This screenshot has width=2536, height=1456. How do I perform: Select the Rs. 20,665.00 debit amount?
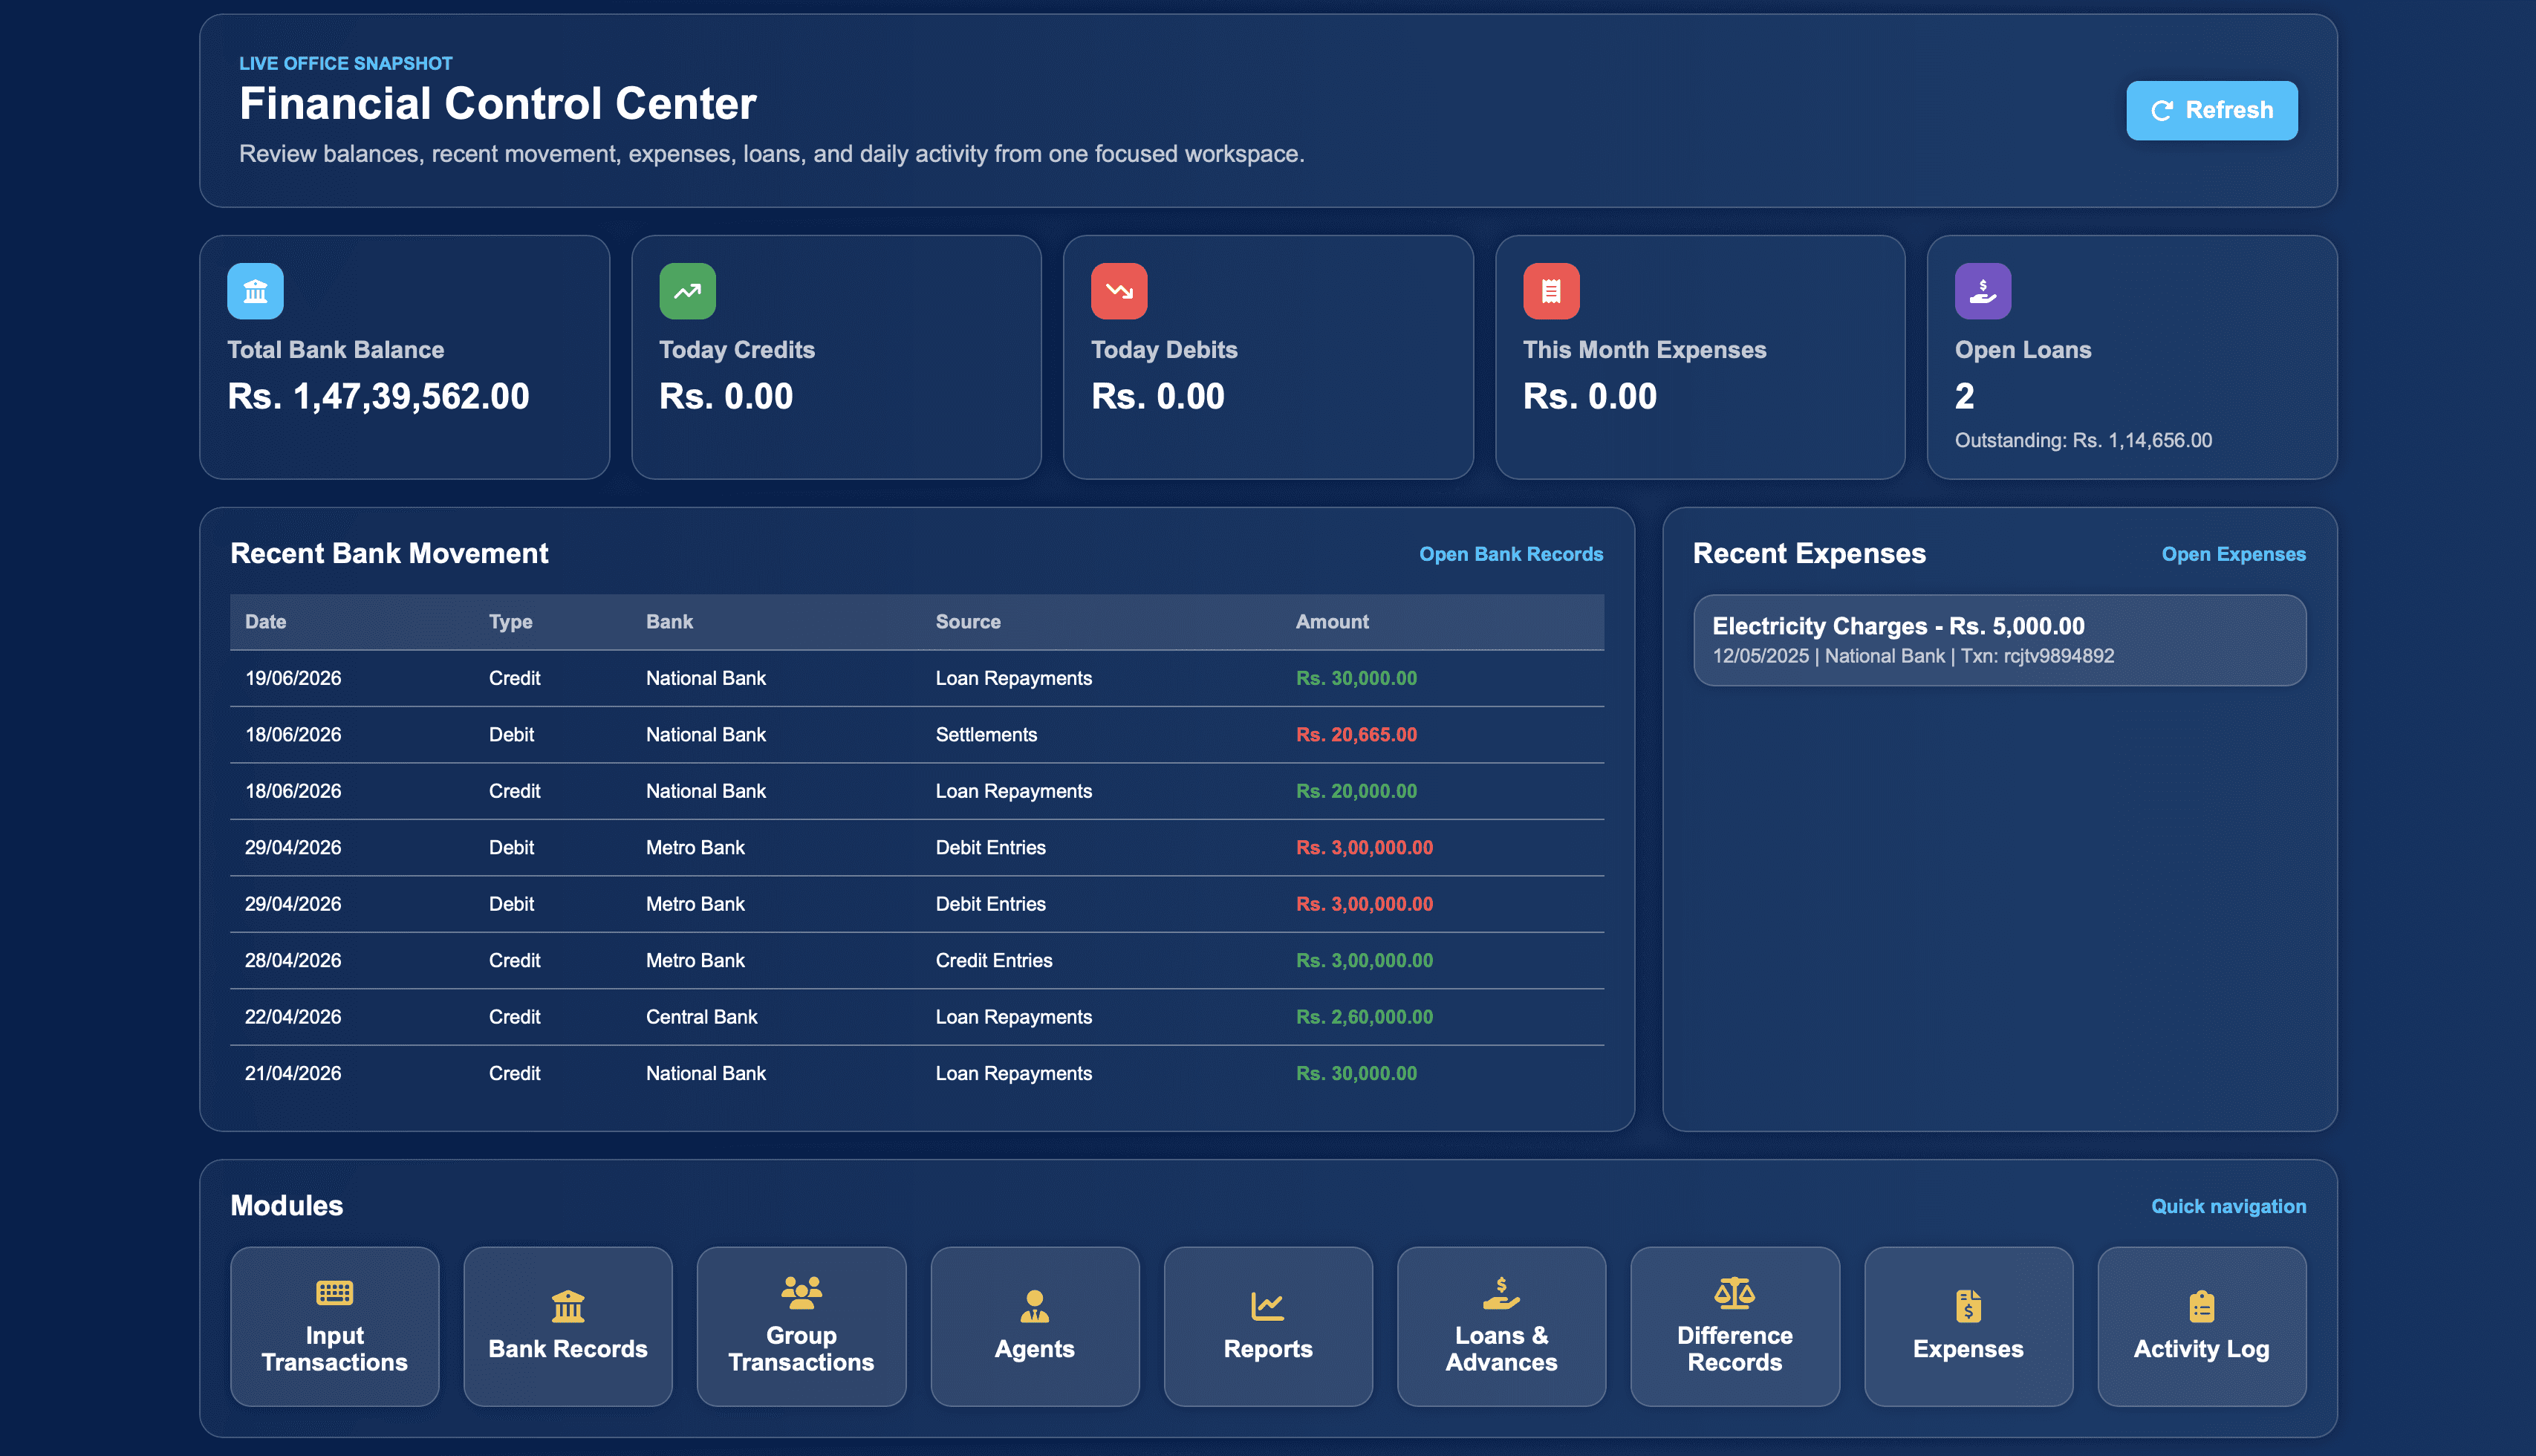1356,735
